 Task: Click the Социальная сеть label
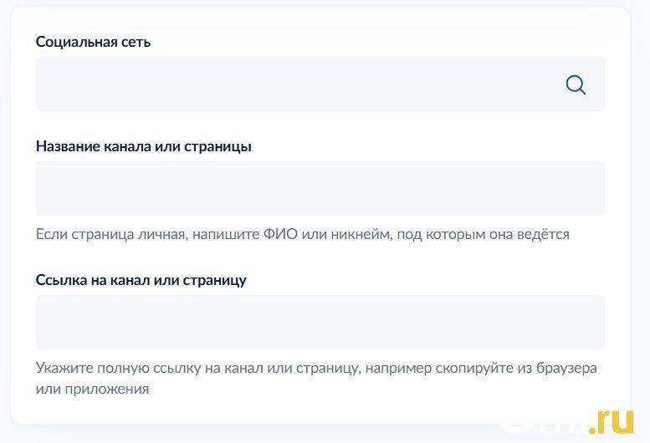(93, 42)
